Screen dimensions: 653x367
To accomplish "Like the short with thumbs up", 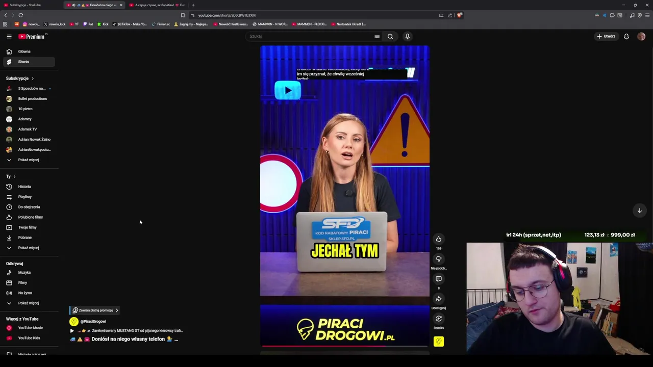I will (x=438, y=239).
